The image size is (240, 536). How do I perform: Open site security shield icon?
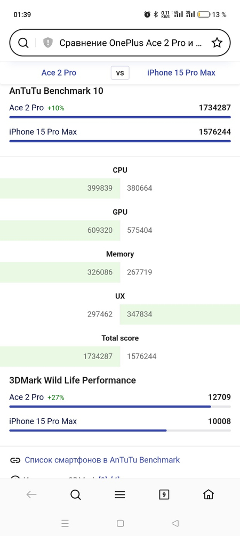tap(47, 43)
